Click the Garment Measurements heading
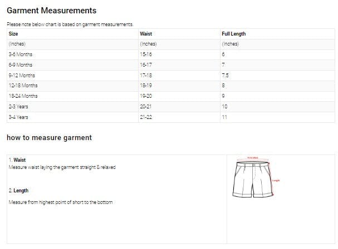The width and height of the screenshot is (338, 249). pos(51,11)
